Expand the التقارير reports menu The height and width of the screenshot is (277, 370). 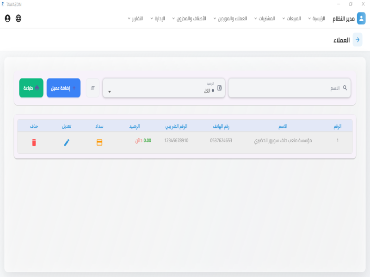pyautogui.click(x=135, y=18)
